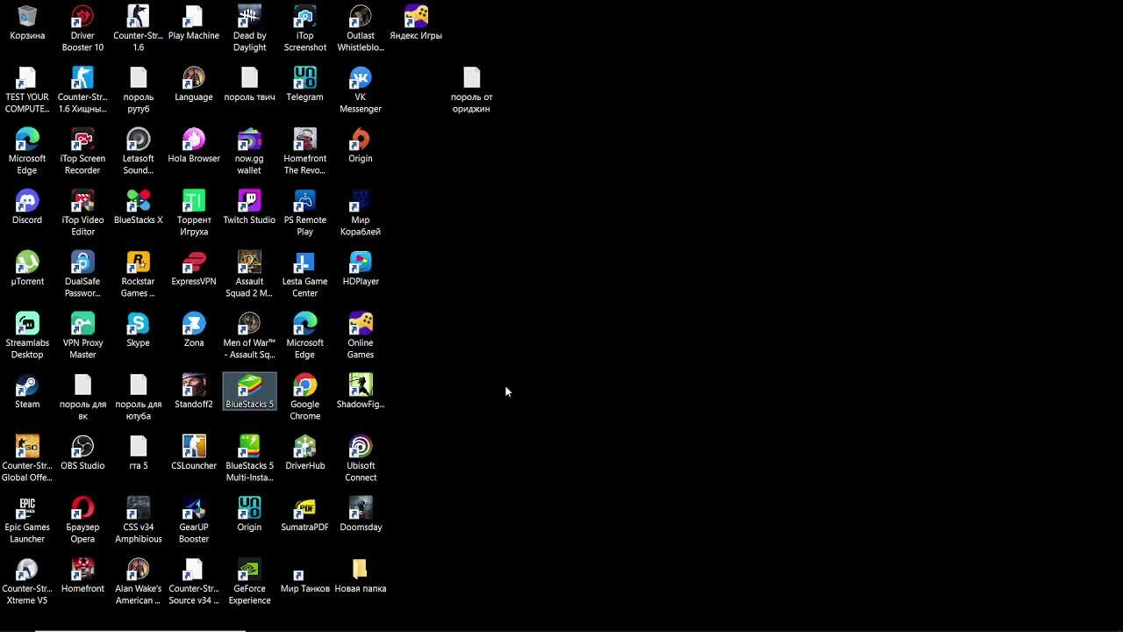Image resolution: width=1123 pixels, height=632 pixels.
Task: Launch the Epic Games Launcher icon
Action: (27, 521)
